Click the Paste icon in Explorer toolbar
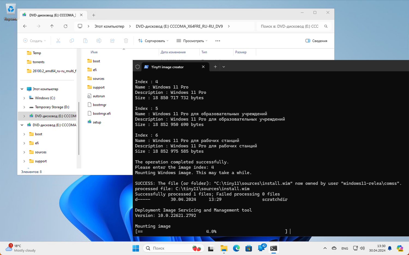This screenshot has height=255, width=409. [85, 41]
